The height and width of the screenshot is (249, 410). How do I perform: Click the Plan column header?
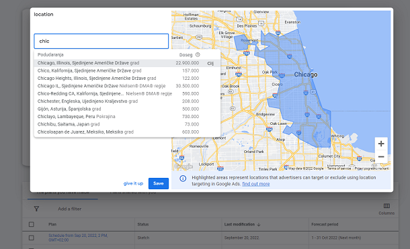pos(52,224)
